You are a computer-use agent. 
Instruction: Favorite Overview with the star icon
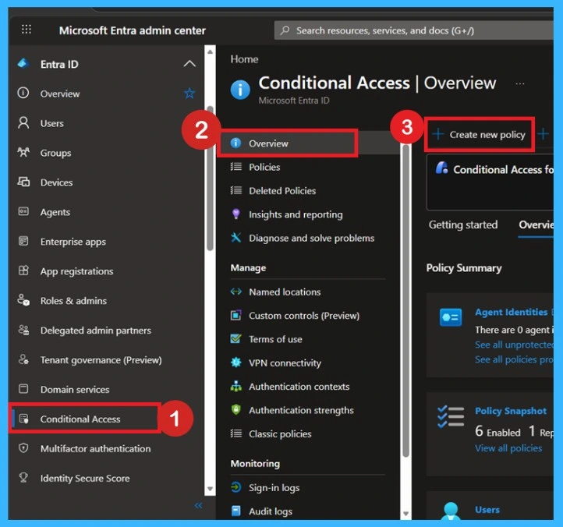click(189, 94)
